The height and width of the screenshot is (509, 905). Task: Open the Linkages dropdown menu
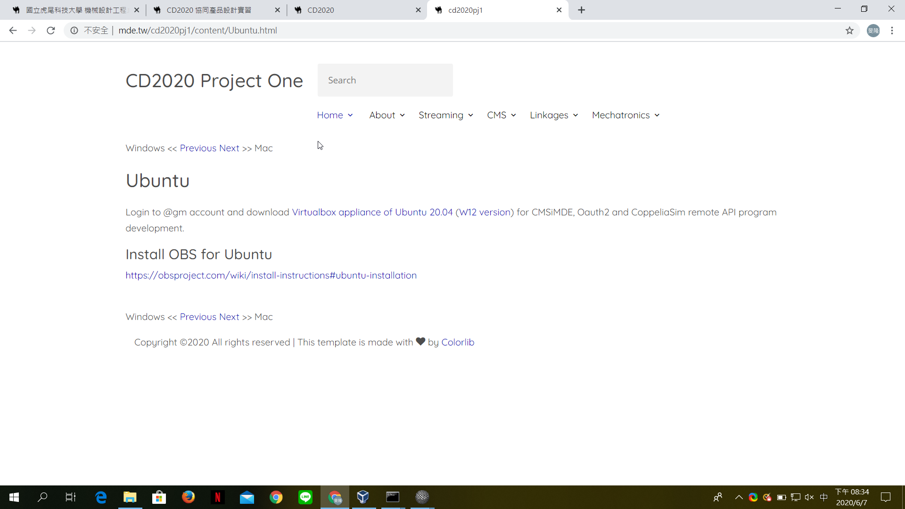553,115
